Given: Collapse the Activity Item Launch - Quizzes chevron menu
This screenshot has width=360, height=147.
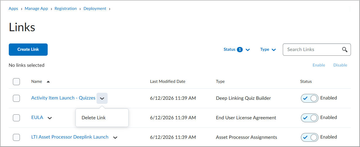Looking at the screenshot, I should [102, 98].
